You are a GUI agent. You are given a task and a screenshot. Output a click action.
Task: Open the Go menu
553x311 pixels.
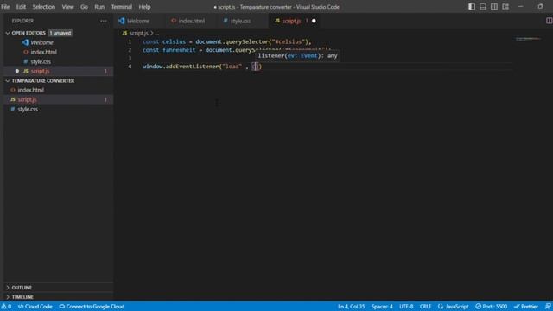coord(84,7)
